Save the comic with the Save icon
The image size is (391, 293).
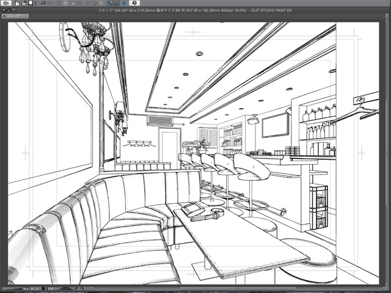point(31,3)
